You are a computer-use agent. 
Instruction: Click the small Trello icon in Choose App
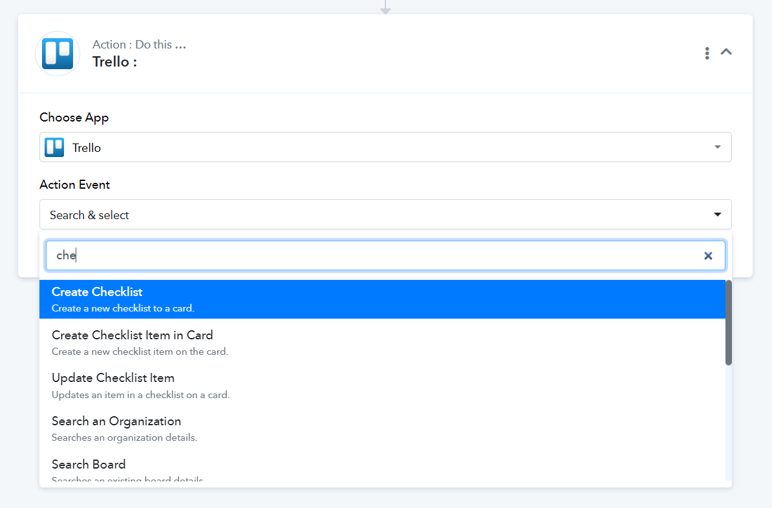[x=55, y=147]
